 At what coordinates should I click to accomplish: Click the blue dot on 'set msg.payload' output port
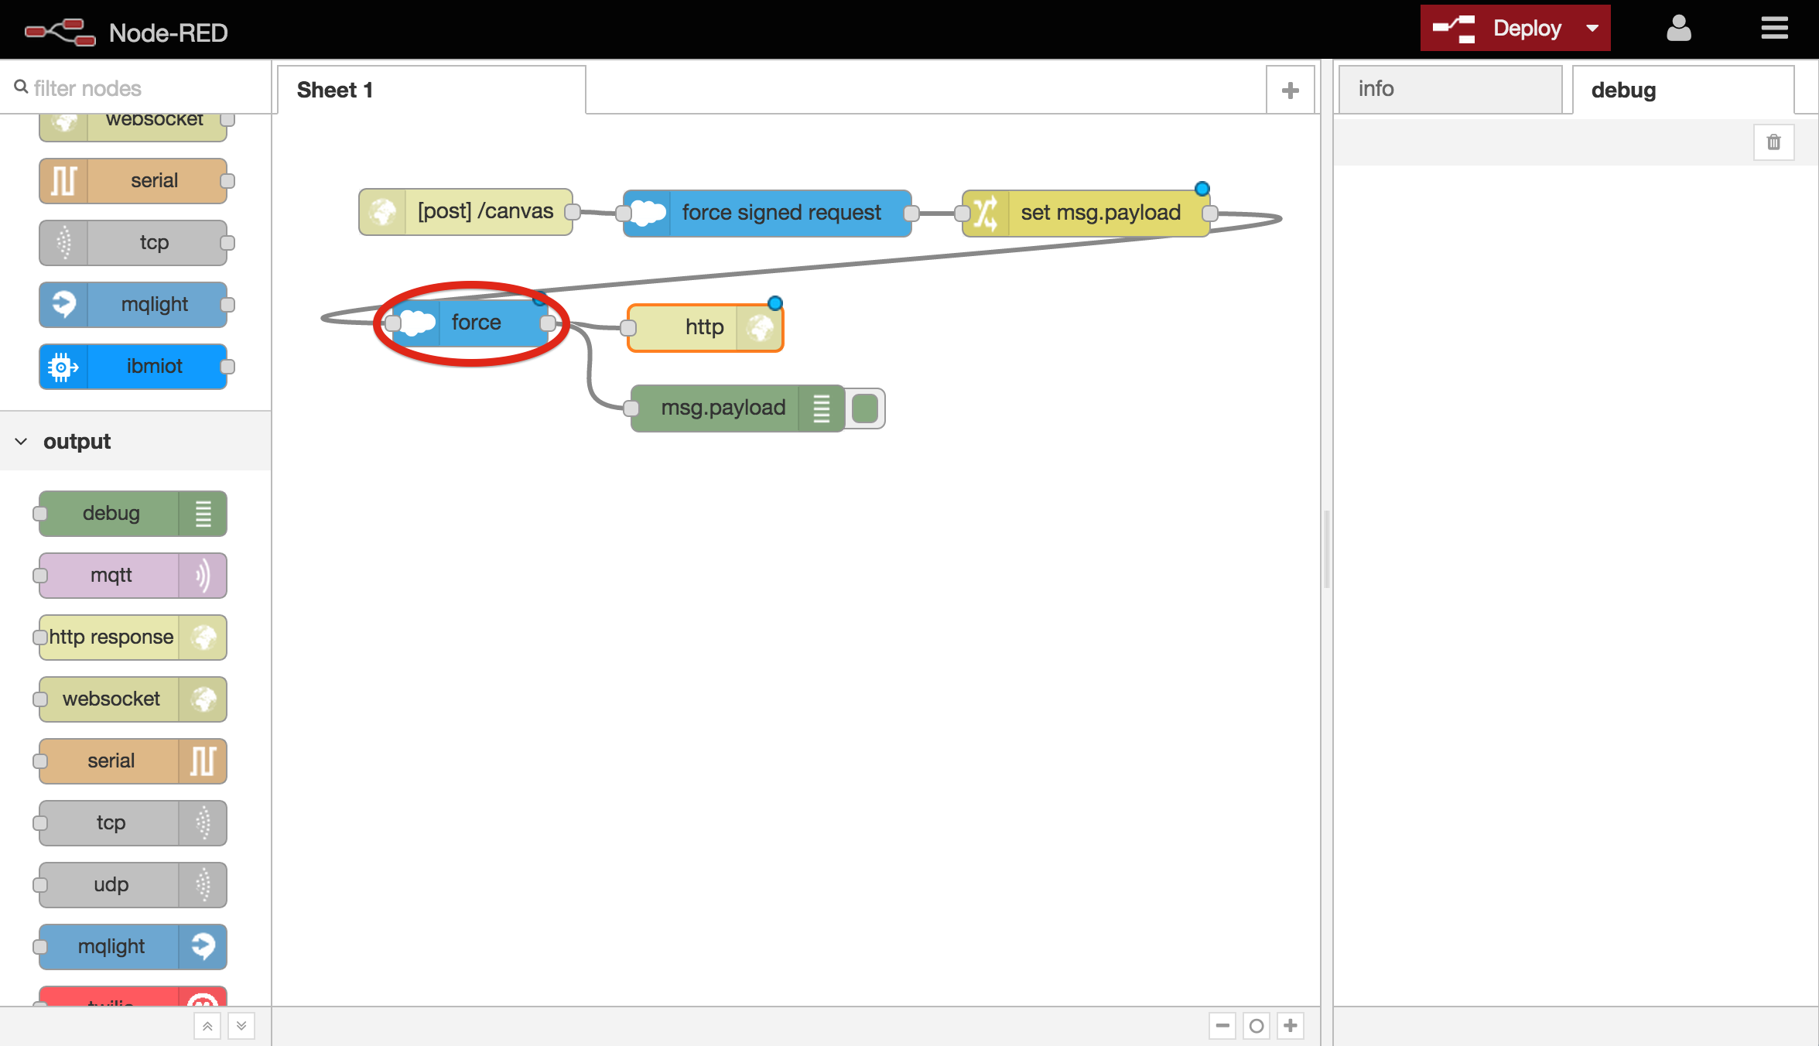1202,189
